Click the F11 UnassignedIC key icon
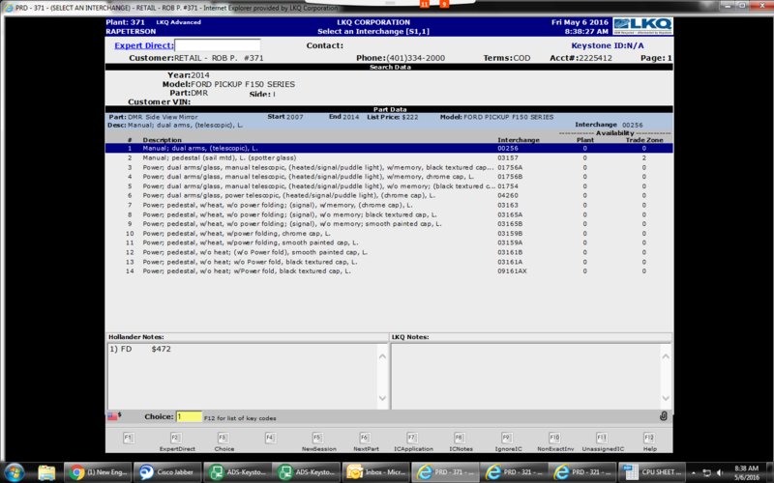The image size is (774, 483). pos(602,438)
